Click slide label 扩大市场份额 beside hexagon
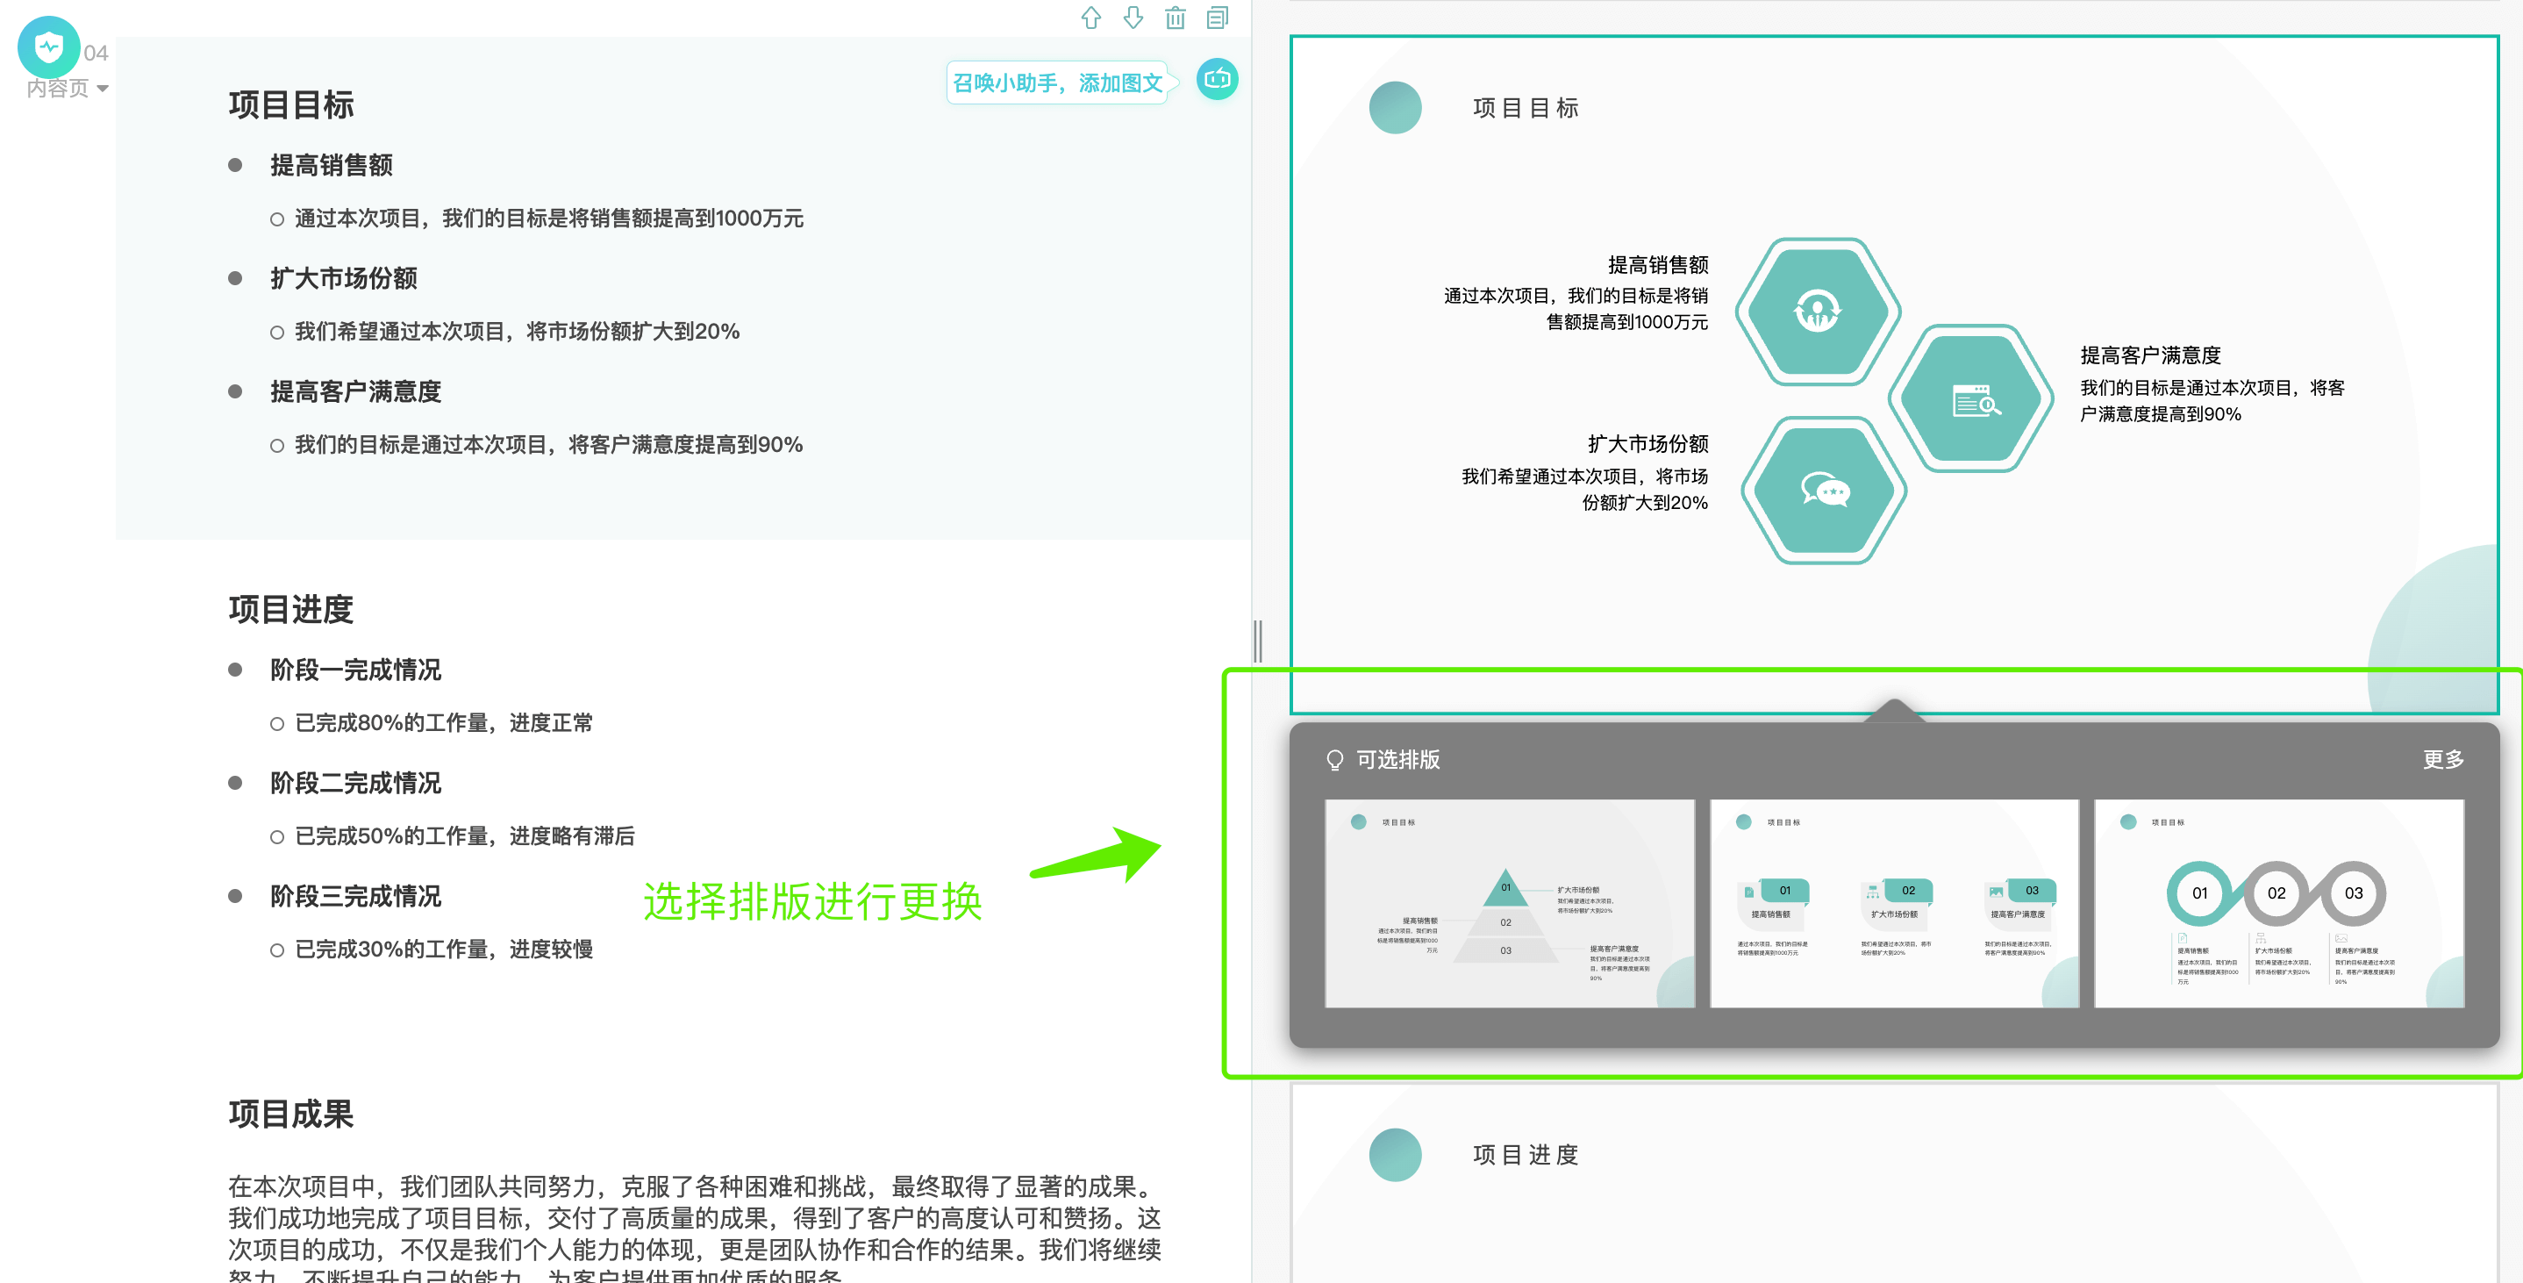Screen dimensions: 2523x1283 coord(1647,444)
